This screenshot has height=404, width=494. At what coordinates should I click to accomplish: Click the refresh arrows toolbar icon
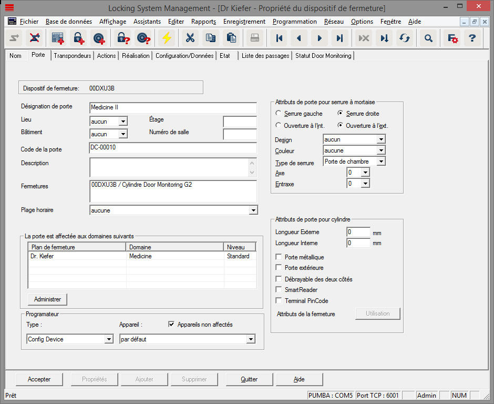[x=404, y=38]
